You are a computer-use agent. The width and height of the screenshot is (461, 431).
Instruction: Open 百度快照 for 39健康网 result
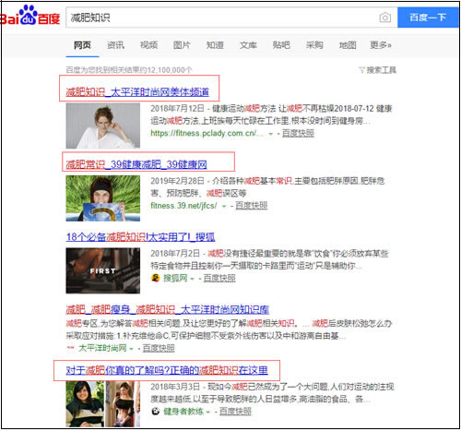pos(252,206)
